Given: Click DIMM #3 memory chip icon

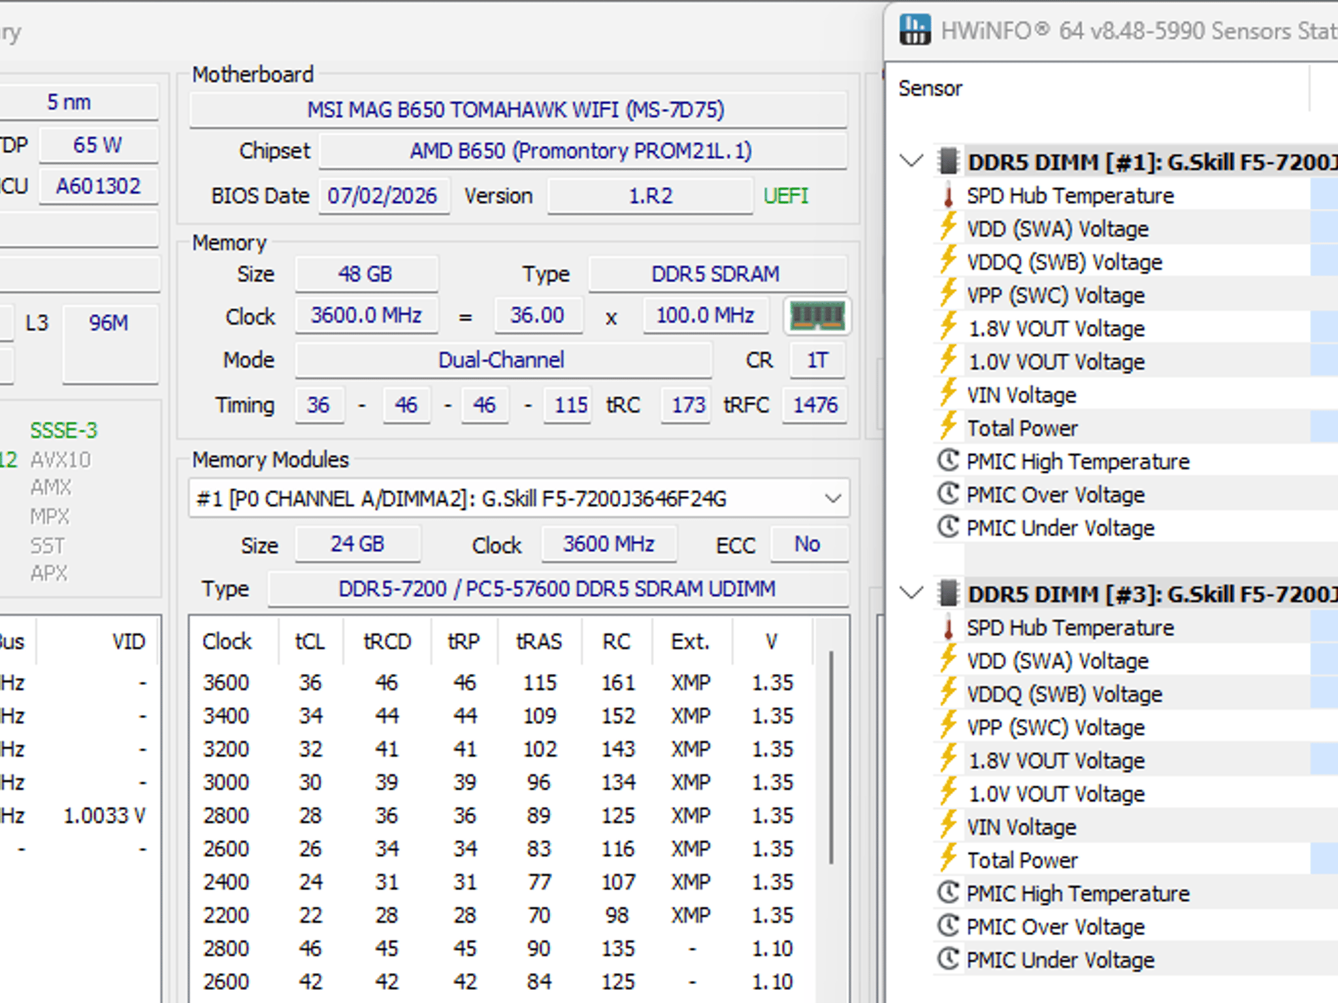Looking at the screenshot, I should (x=948, y=594).
